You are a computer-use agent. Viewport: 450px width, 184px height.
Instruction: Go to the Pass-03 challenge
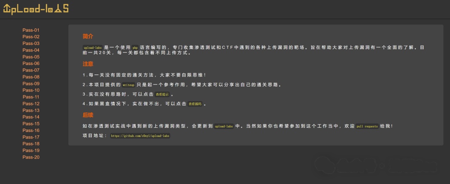(31, 44)
